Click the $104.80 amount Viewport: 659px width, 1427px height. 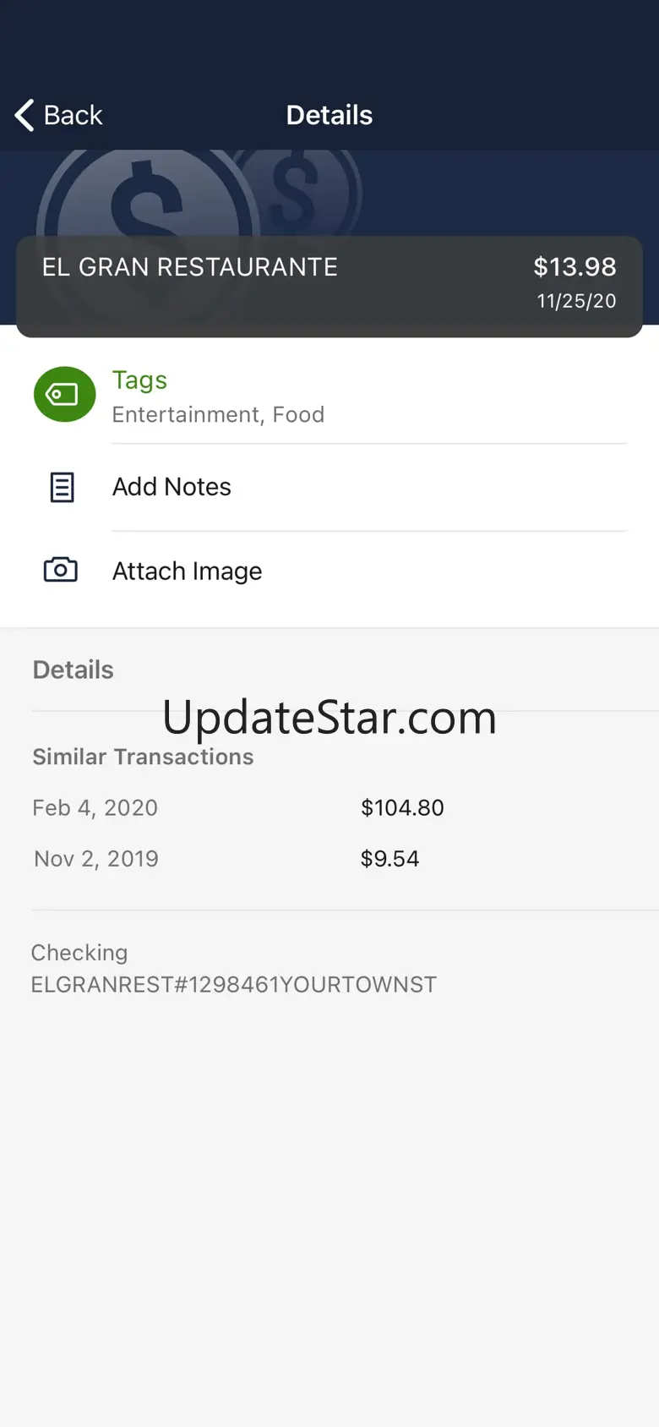(x=402, y=808)
